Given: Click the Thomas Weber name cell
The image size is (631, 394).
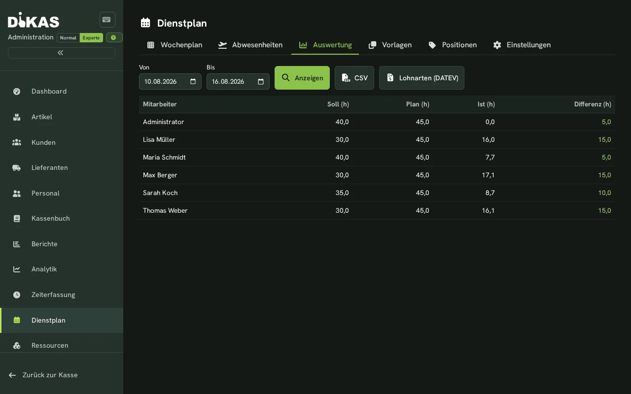Looking at the screenshot, I should pyautogui.click(x=165, y=210).
